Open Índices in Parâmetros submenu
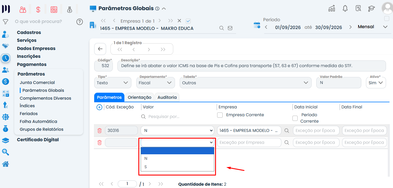Image resolution: width=393 pixels, height=188 pixels. pos(27,106)
